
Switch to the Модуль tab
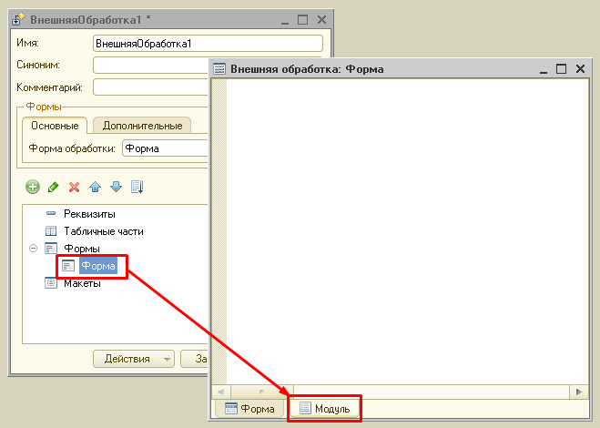click(x=325, y=409)
